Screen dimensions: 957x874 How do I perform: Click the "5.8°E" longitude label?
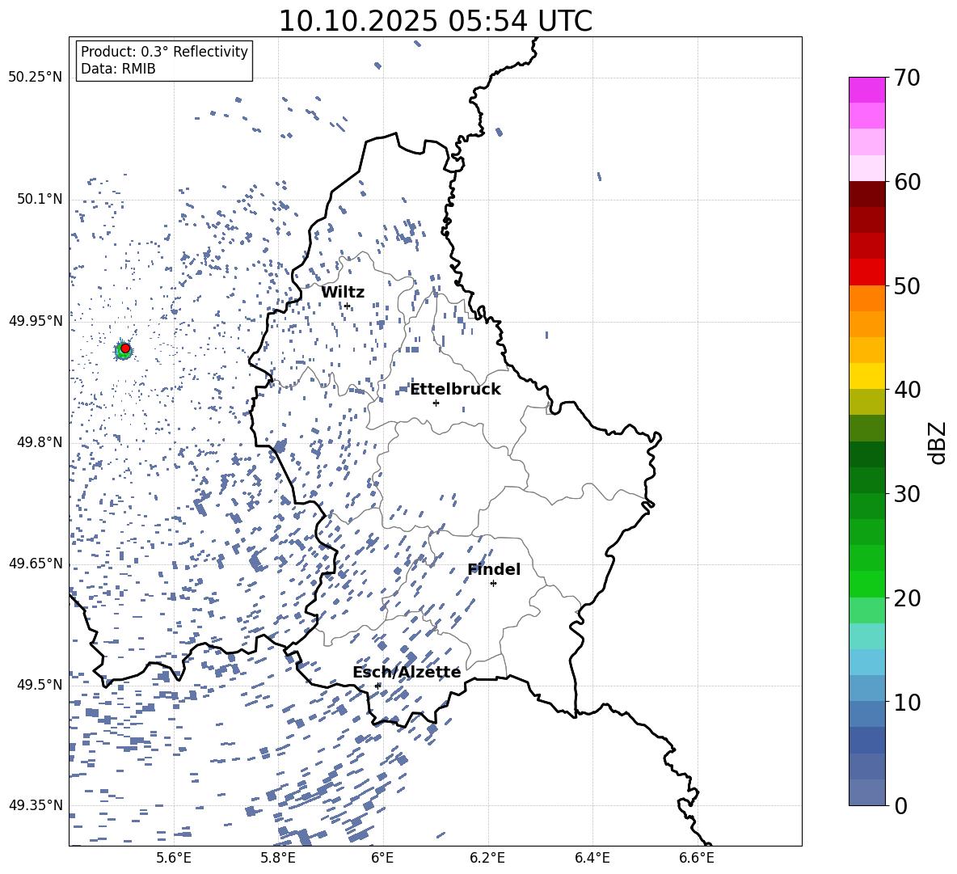pos(278,858)
